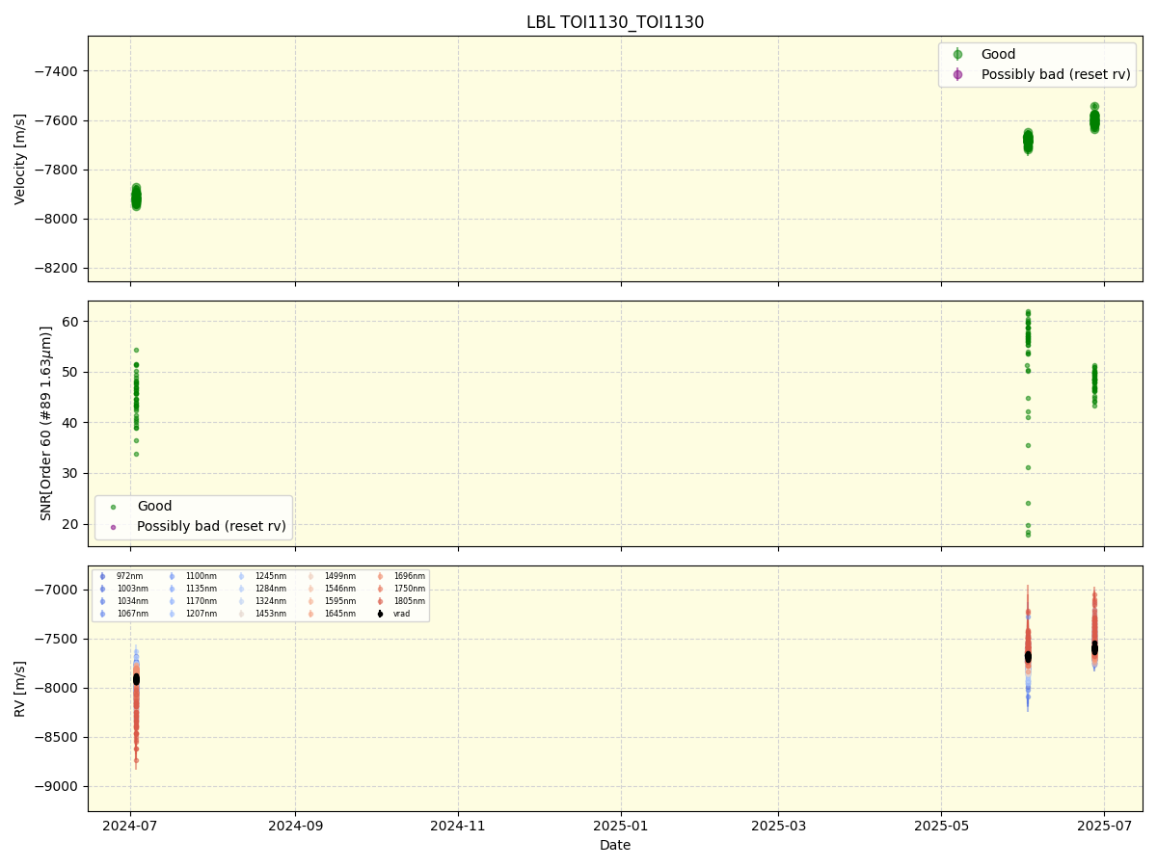Click the green Good marker in the SNR legend
Screen dimensions: 1157x867
coord(113,507)
